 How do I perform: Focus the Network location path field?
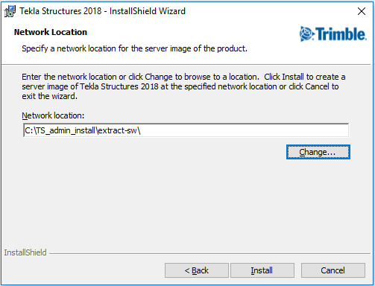click(x=186, y=130)
